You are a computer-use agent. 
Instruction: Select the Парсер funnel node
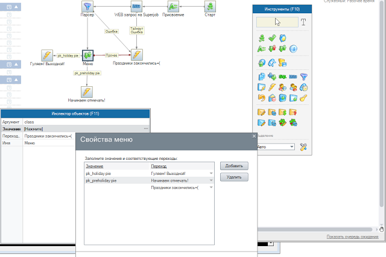(87, 7)
